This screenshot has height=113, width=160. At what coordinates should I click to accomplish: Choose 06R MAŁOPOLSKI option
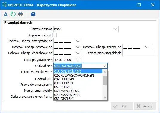pos(78,91)
